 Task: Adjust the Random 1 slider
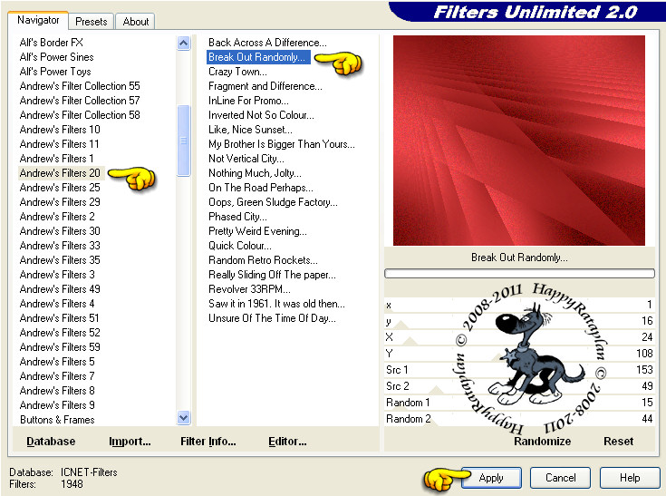(519, 402)
